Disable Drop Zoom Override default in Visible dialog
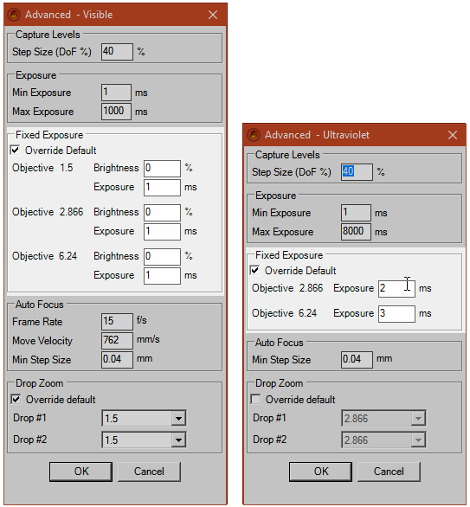 pyautogui.click(x=16, y=400)
